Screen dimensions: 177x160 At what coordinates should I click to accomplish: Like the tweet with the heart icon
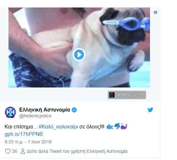(8, 151)
